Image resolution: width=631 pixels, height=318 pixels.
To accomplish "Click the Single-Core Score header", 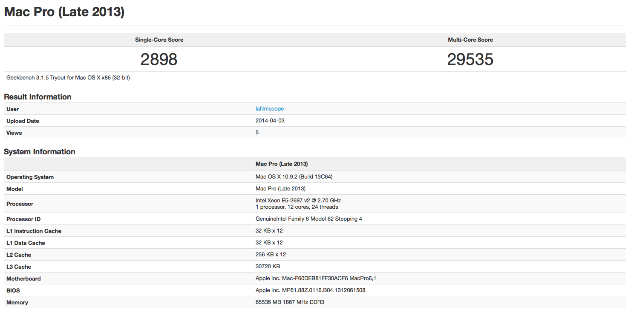I will (159, 40).
